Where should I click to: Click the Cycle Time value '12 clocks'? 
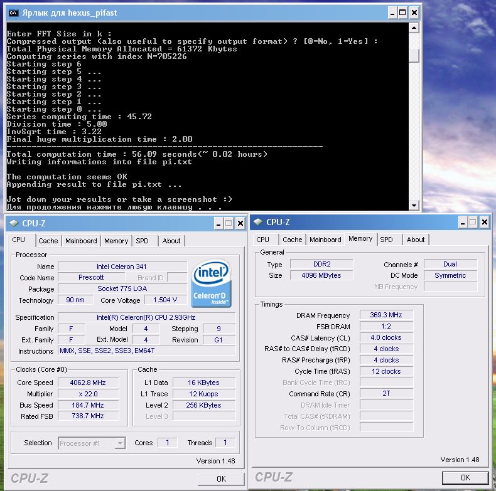386,371
